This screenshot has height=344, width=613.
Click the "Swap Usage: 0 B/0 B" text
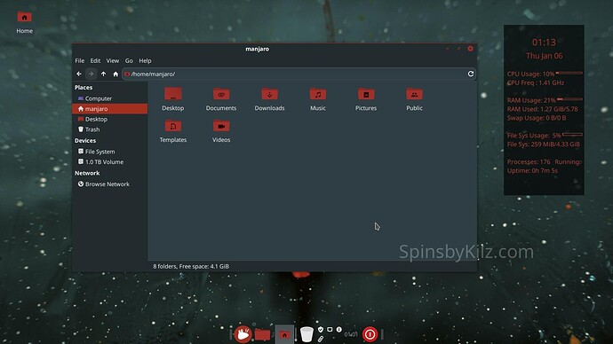pyautogui.click(x=537, y=118)
